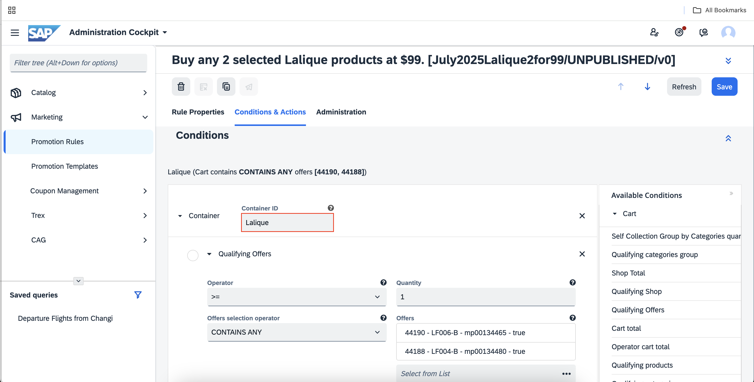Screen dimensions: 754x382
Task: Click the Refresh button
Action: (684, 87)
